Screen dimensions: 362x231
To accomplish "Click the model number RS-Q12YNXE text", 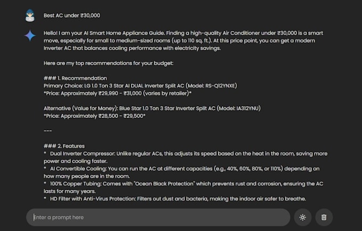I will (x=220, y=86).
